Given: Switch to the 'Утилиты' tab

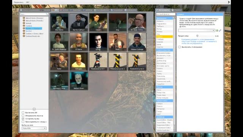Looking at the screenshot, I should (x=176, y=10).
